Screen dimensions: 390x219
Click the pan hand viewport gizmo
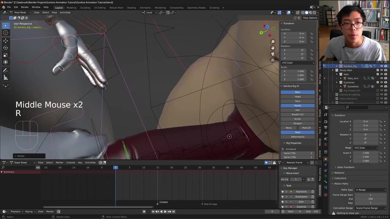click(x=273, y=48)
